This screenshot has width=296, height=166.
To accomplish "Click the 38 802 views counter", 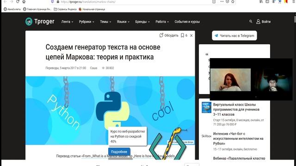I will coord(108,68).
